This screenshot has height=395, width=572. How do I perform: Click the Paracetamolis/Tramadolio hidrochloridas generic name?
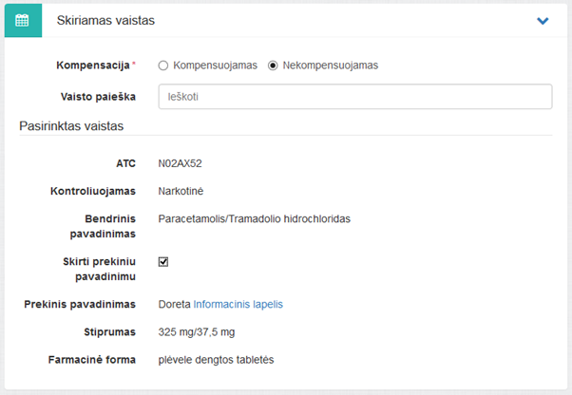[254, 218]
